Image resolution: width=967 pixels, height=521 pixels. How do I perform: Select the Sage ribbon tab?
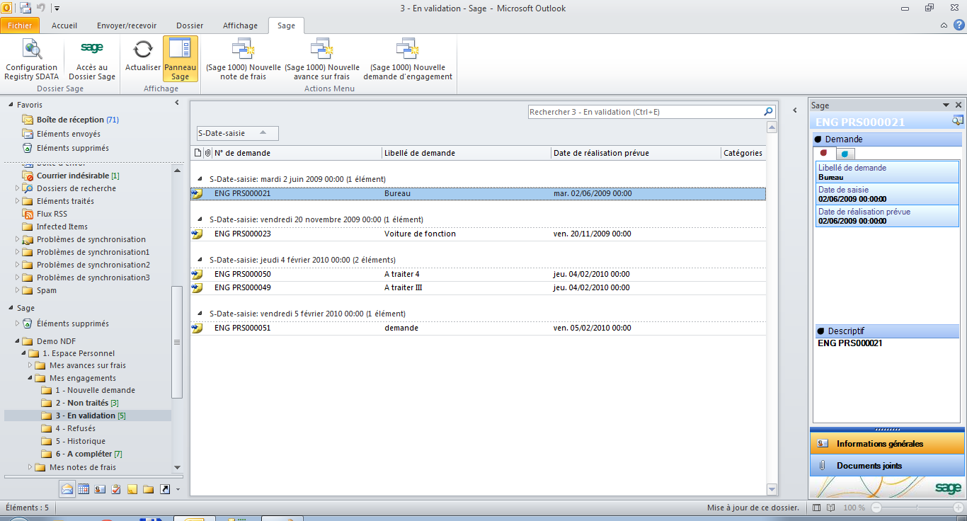coord(286,25)
